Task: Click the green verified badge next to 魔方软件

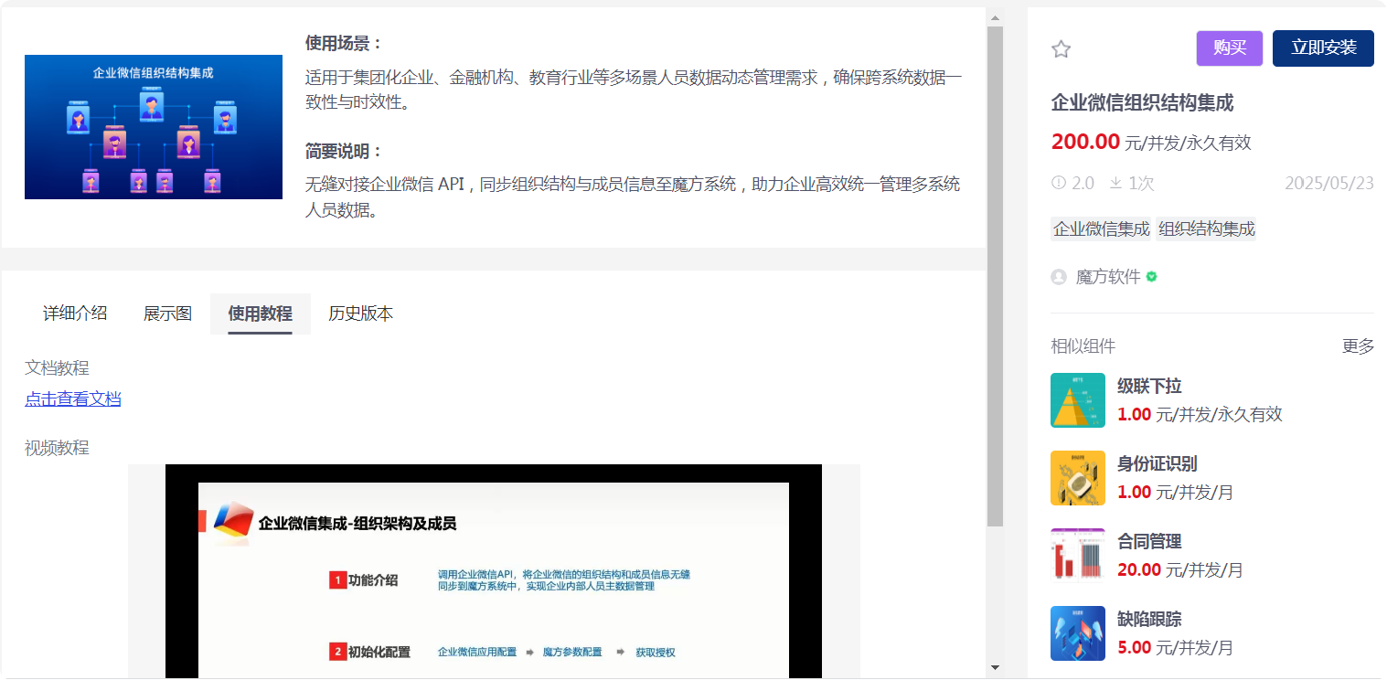Action: coord(1151,276)
